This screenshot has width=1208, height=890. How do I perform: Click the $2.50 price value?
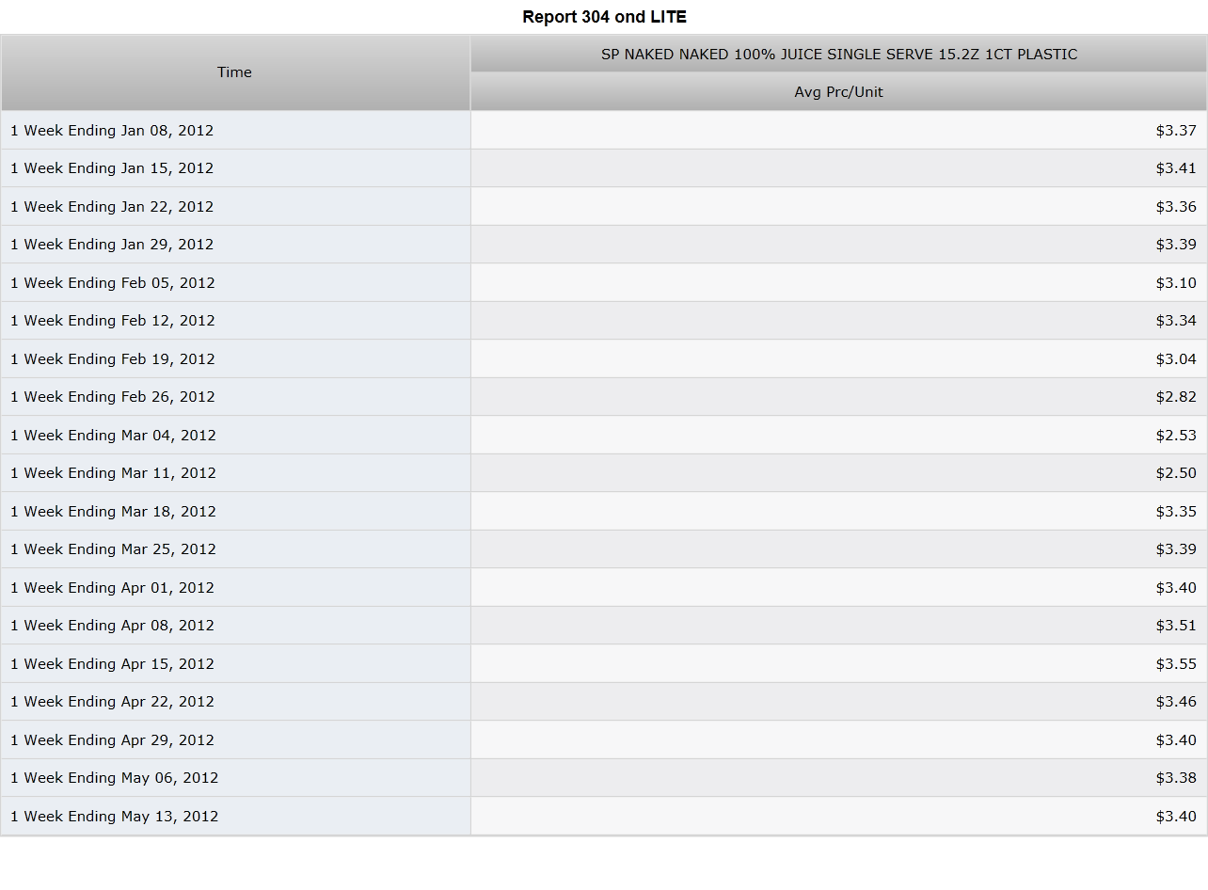pos(1176,473)
